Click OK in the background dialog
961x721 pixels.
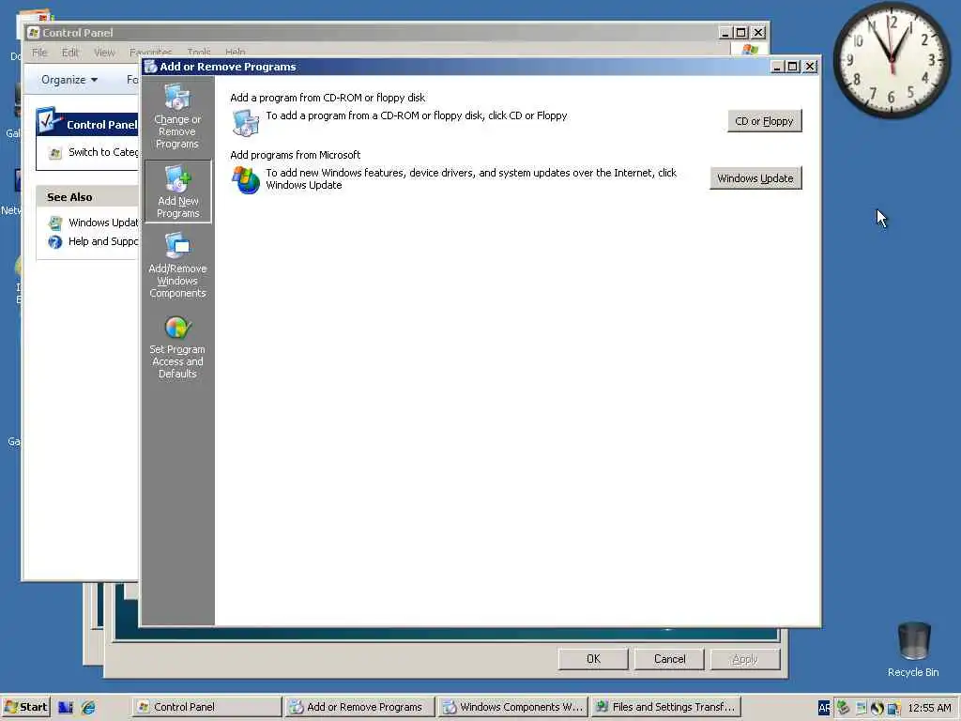click(593, 658)
